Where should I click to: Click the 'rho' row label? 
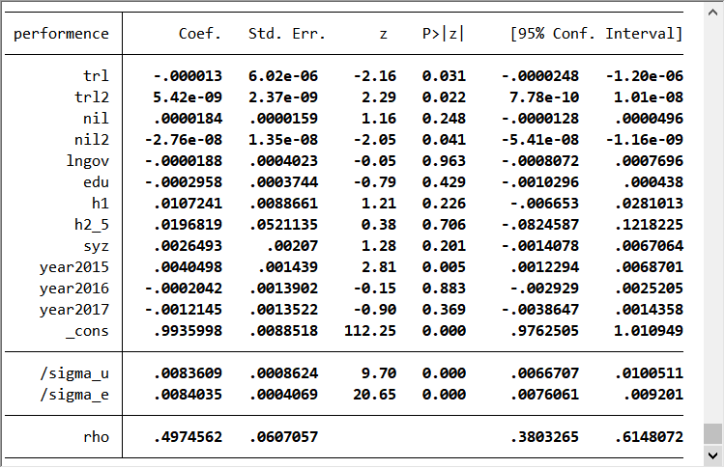[96, 437]
